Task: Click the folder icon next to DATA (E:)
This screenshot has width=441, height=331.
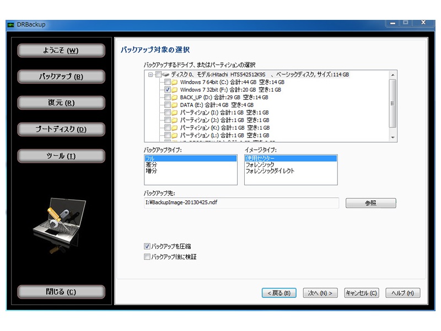Action: pos(174,105)
